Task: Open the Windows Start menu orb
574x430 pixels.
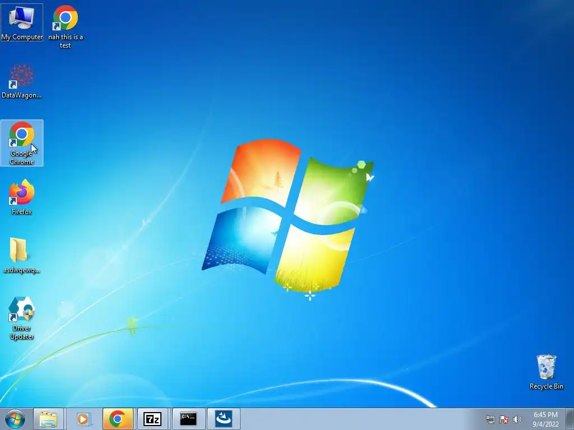Action: (x=15, y=419)
